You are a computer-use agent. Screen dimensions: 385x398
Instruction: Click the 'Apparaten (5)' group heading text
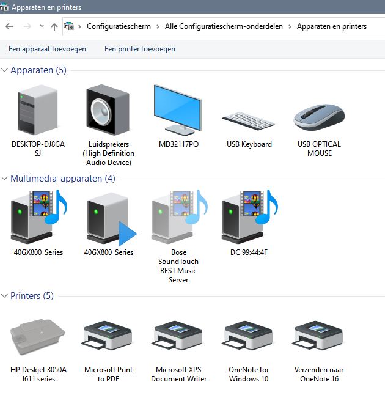point(38,70)
